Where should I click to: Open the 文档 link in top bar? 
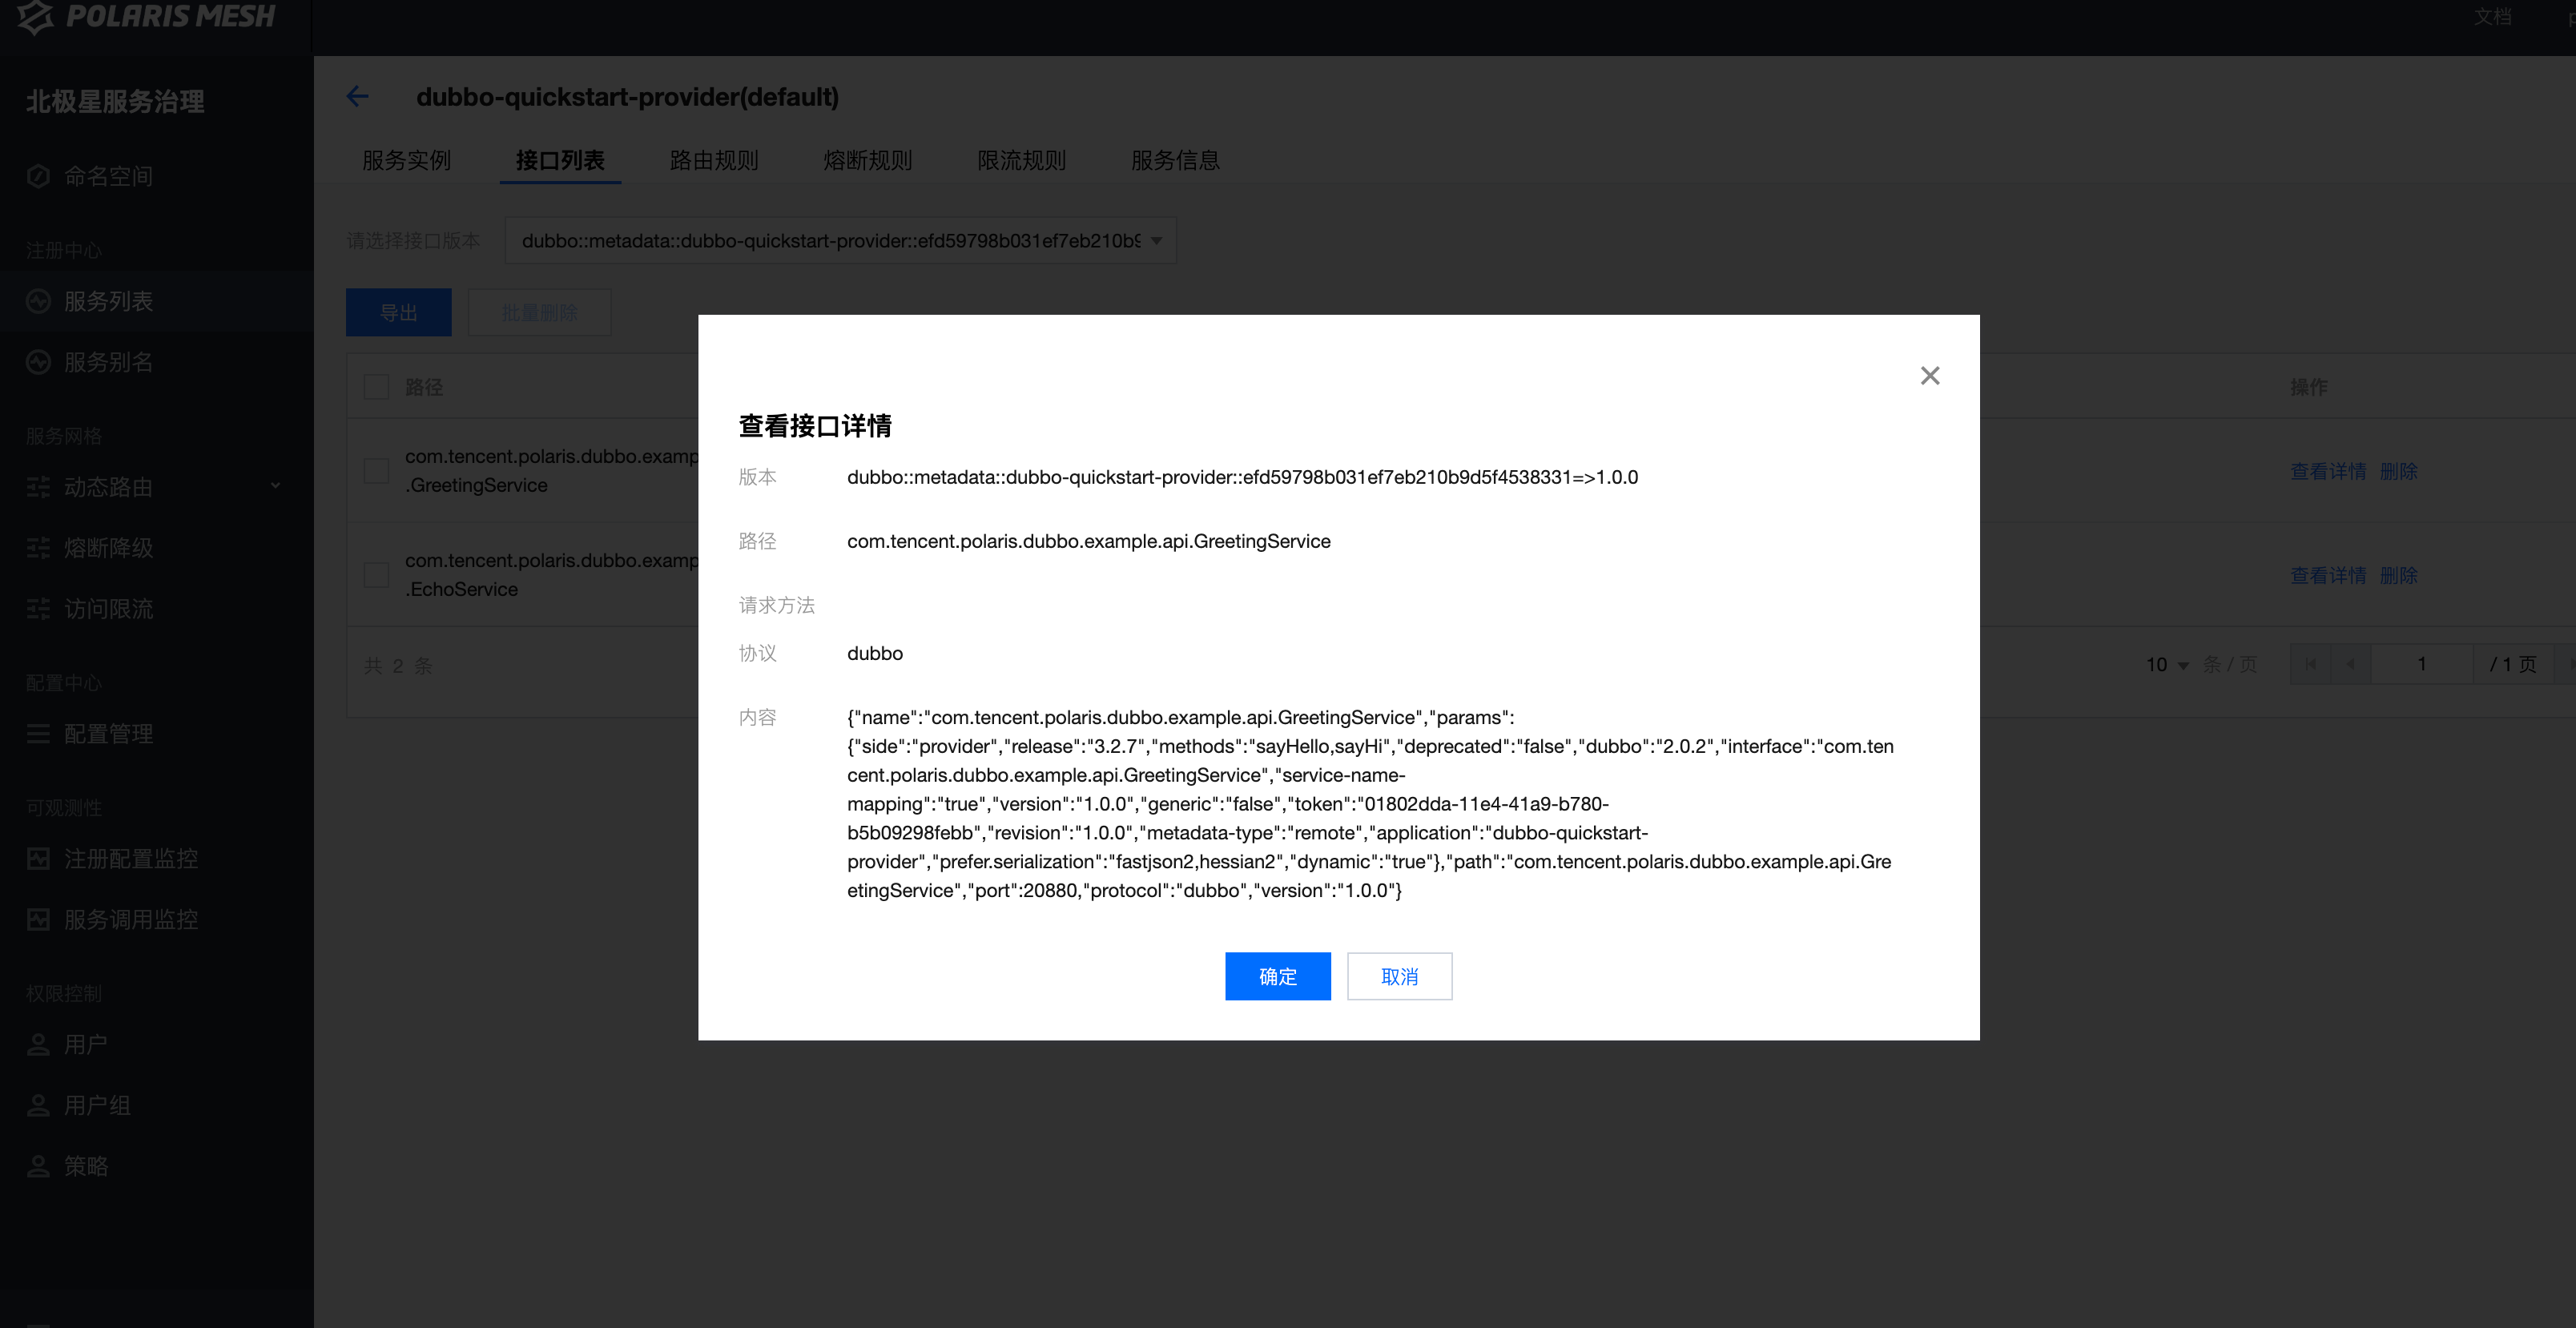pos(2493,16)
